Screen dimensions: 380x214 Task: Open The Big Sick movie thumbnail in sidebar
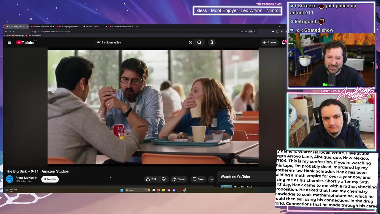[226, 187]
